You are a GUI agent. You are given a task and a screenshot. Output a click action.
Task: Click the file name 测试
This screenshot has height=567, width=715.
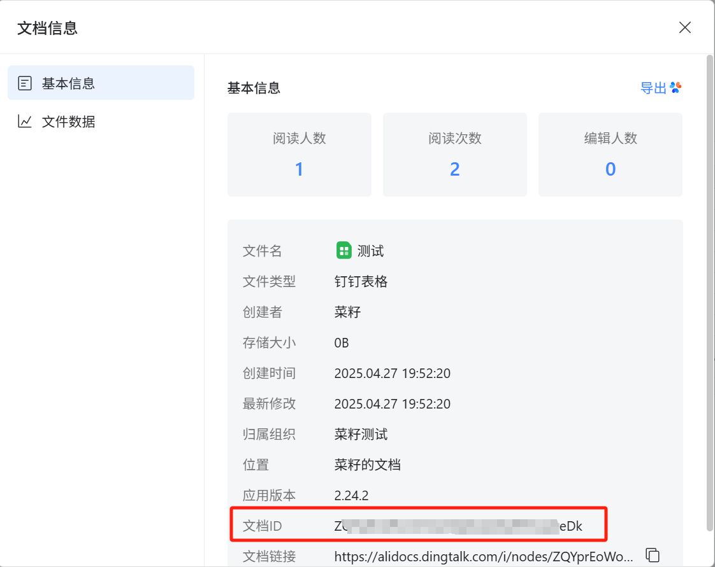click(370, 251)
